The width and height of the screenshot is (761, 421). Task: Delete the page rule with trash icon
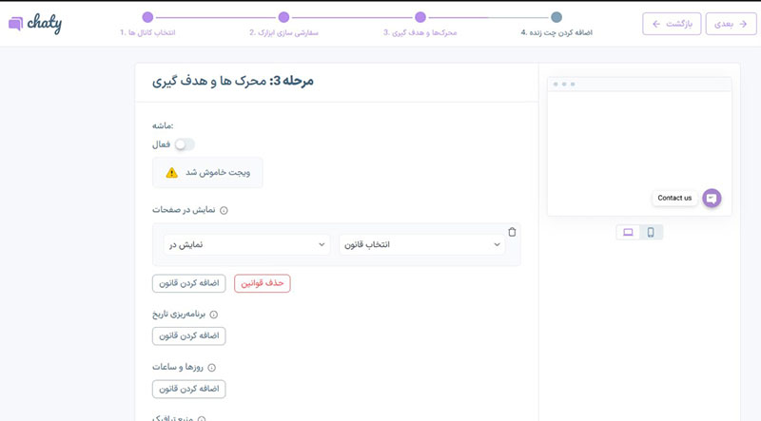click(512, 232)
